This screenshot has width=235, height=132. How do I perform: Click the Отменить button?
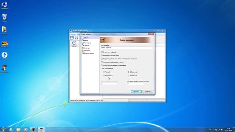148,92
